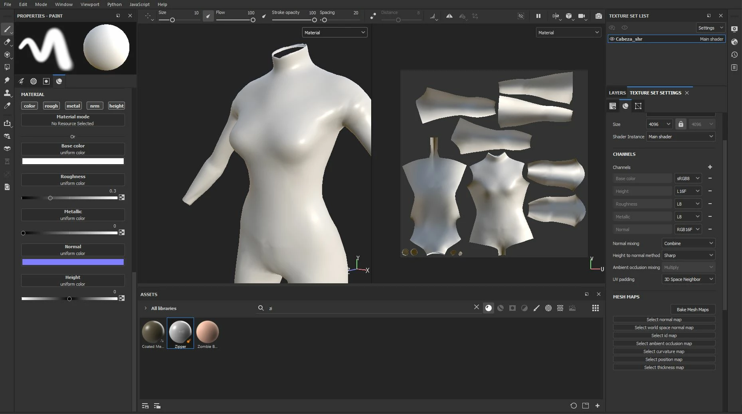Pick the Material picker eyedropper tool

coord(7,106)
